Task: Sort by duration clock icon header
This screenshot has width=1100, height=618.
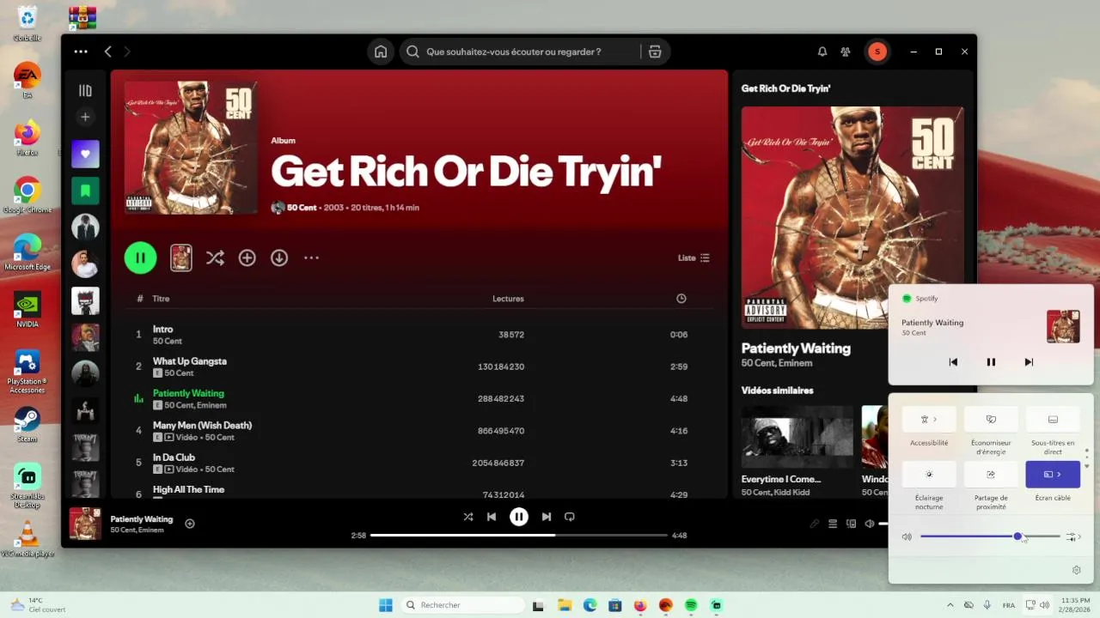Action: pos(681,299)
